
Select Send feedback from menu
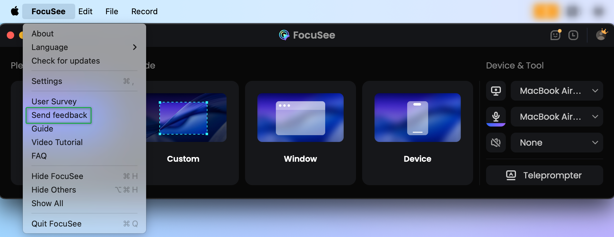(59, 115)
